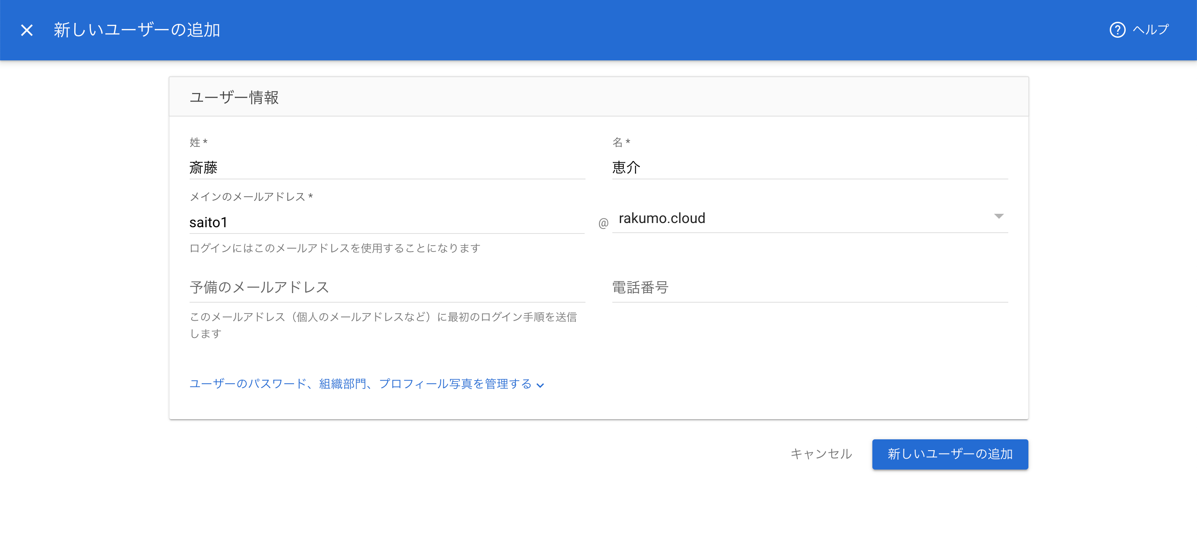This screenshot has width=1197, height=550.
Task: Click the 電話番号 input field
Action: coord(810,287)
